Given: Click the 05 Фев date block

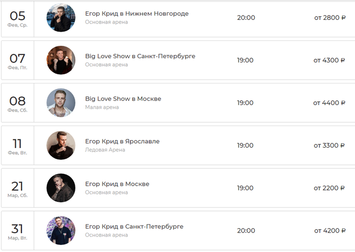Looking at the screenshot, I should click(18, 18).
